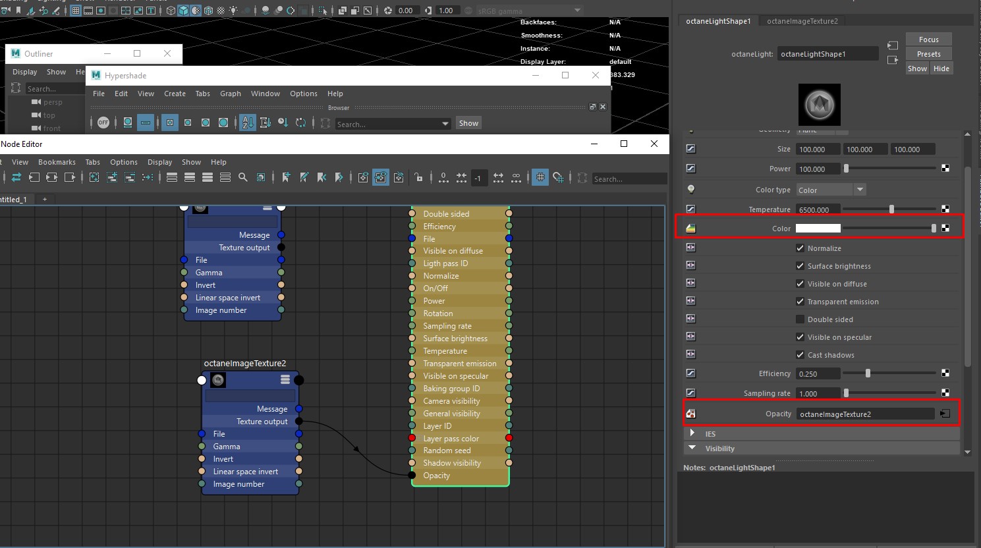The image size is (981, 548).
Task: Click the add bookmark icon in Node Editor
Action: point(286,177)
